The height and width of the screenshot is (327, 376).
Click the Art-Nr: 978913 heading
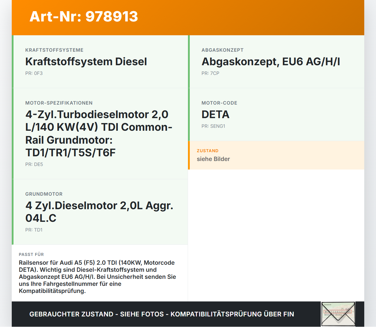84,17
